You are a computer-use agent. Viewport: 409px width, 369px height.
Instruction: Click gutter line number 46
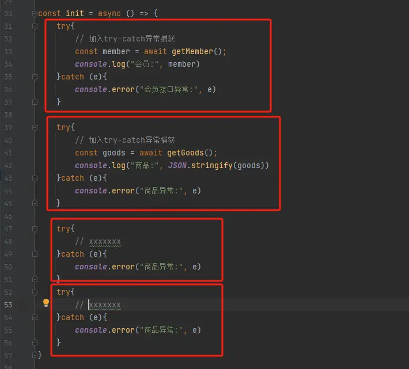8,216
